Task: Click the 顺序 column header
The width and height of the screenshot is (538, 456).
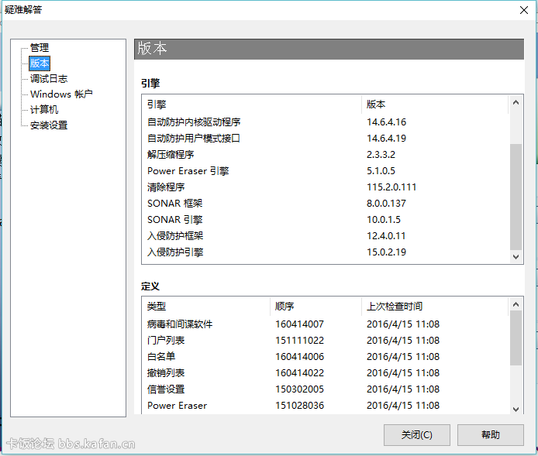Action: [316, 306]
